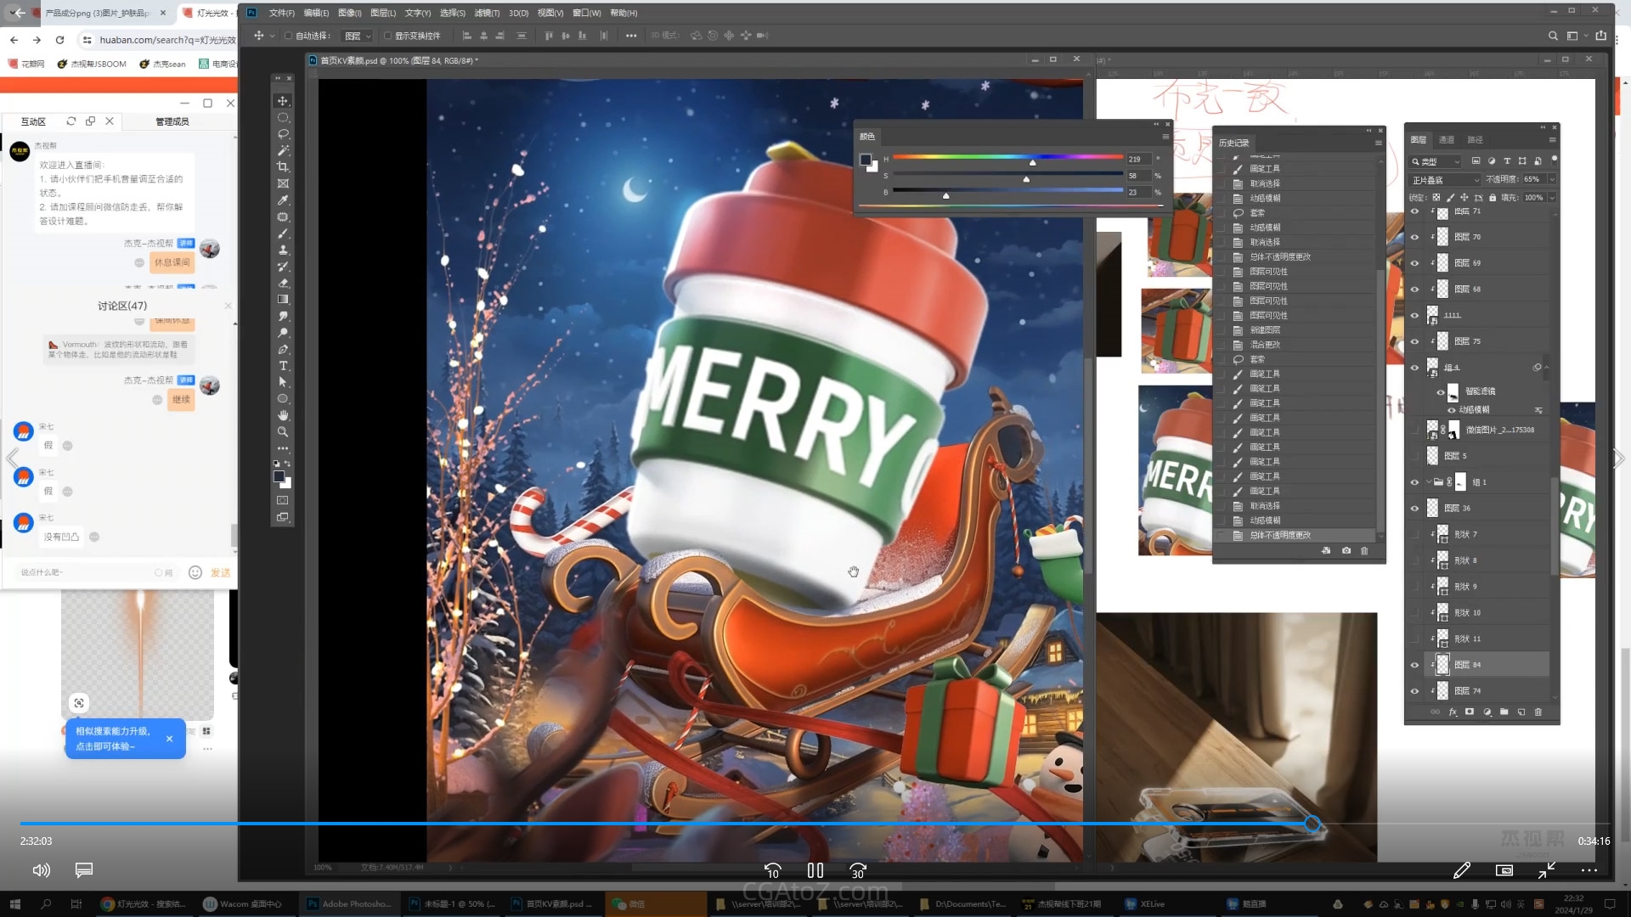The image size is (1631, 917).
Task: Hide layer 图层 70 visibility
Action: pyautogui.click(x=1414, y=238)
